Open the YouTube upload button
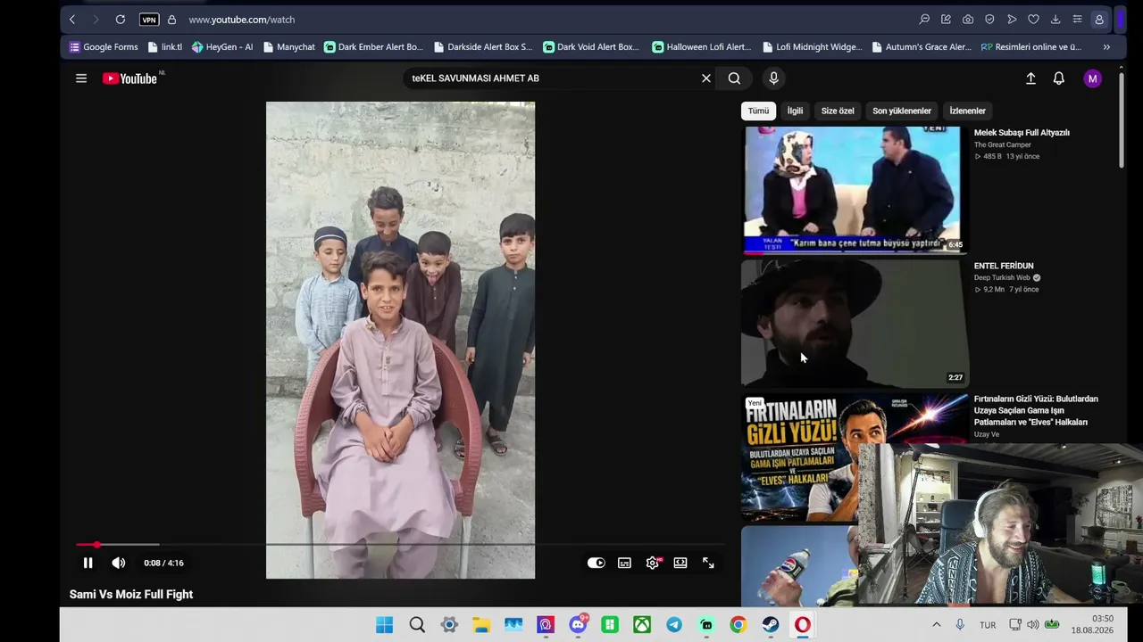The image size is (1143, 642). coord(1030,78)
